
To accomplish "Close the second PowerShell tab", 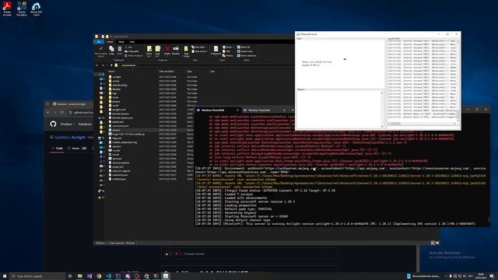I will click(x=284, y=110).
